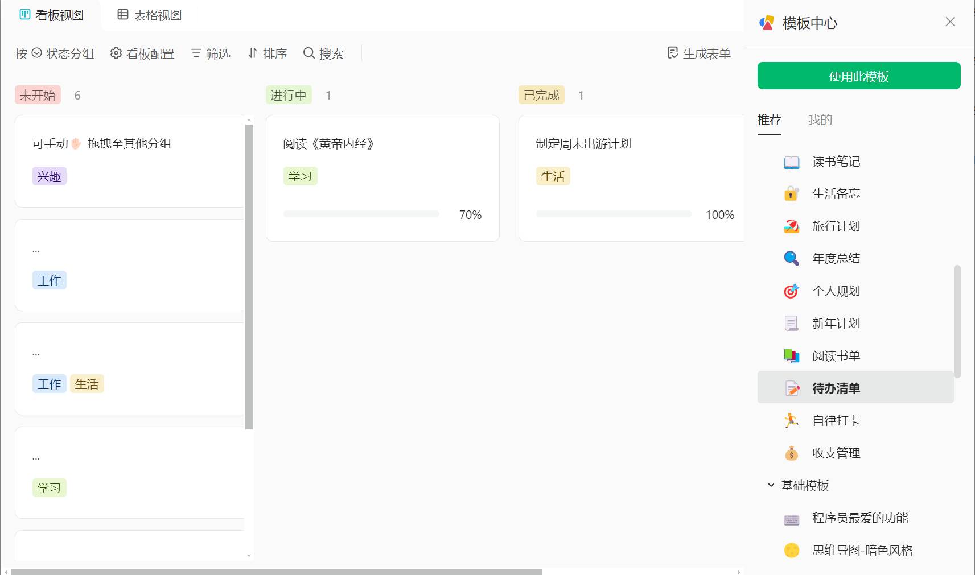Open the 制定周末出游计划 card
Image resolution: width=975 pixels, height=575 pixels.
(x=631, y=179)
